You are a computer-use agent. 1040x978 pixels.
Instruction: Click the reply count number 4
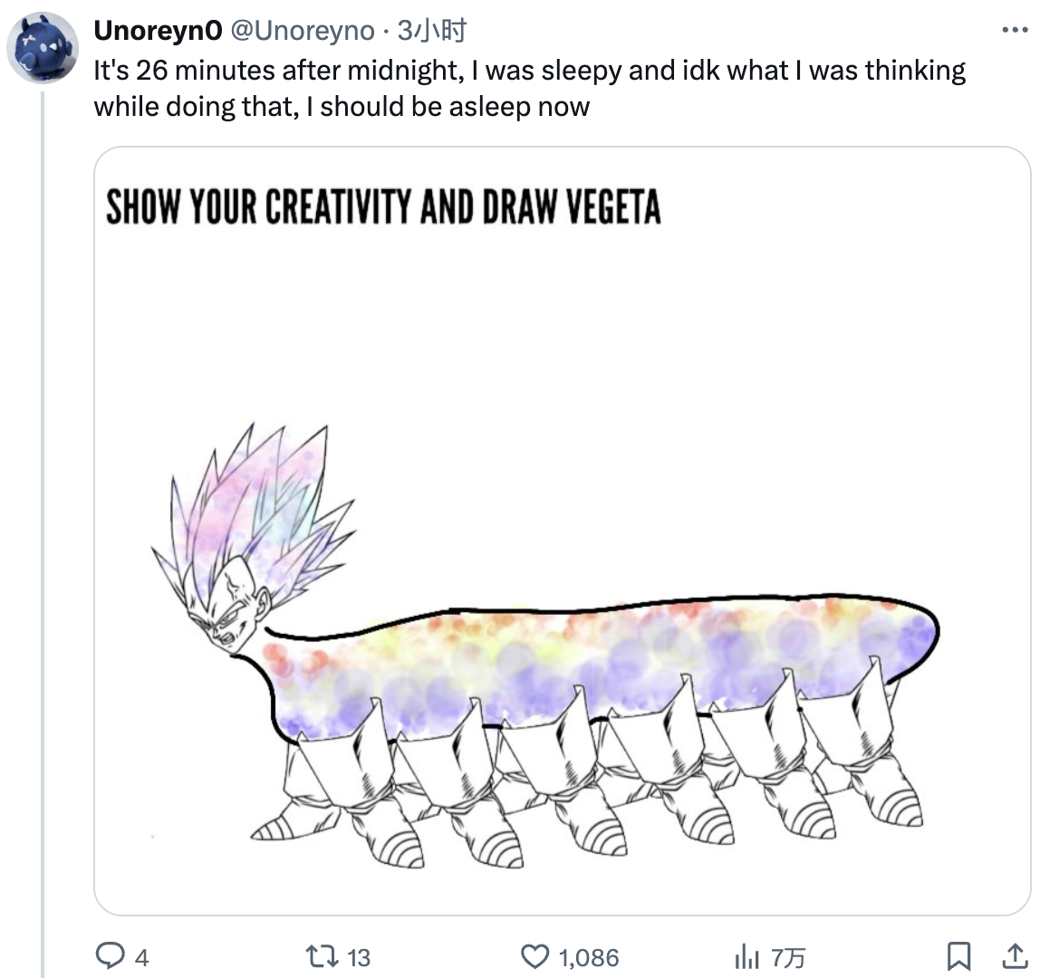[142, 957]
